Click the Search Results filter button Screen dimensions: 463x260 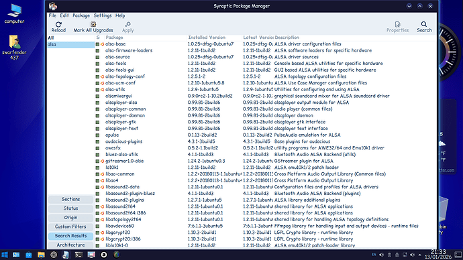click(x=70, y=236)
